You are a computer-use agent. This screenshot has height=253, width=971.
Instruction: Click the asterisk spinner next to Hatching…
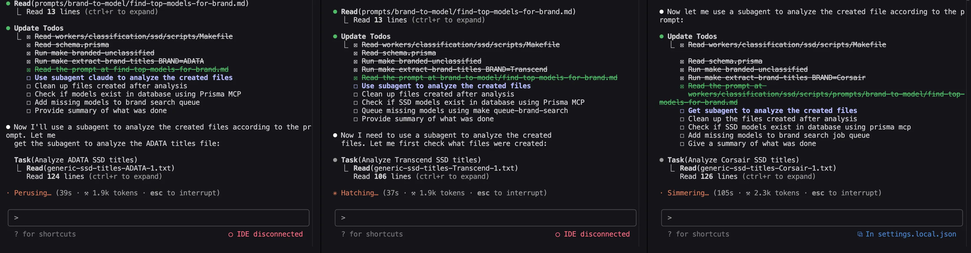(x=335, y=193)
